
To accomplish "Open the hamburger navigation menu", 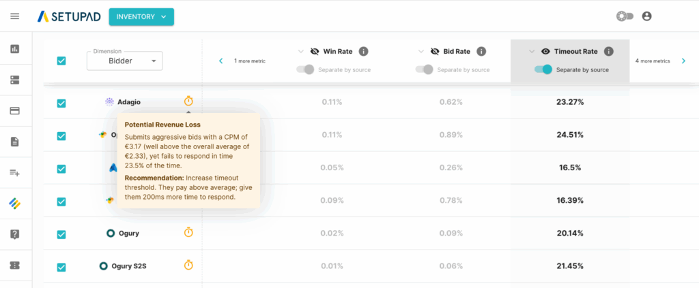I will pos(15,16).
